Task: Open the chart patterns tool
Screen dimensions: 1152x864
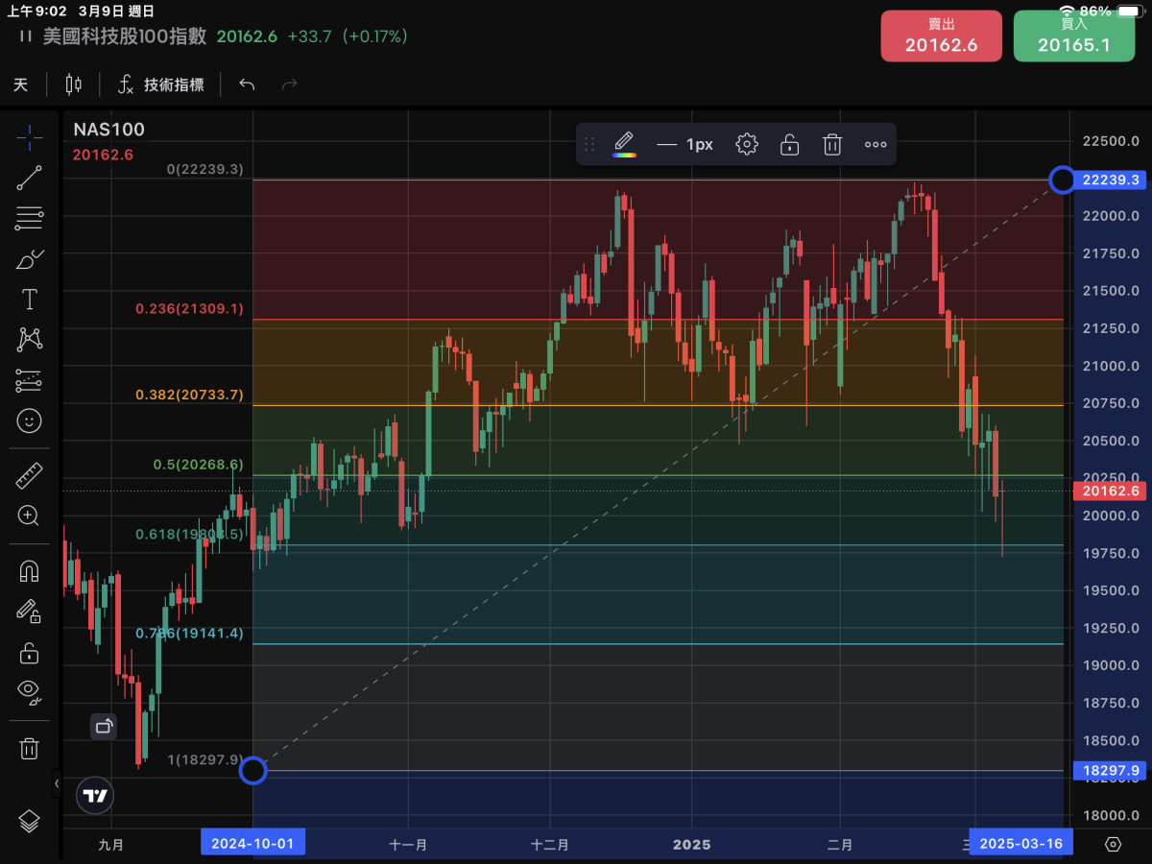Action: tap(29, 339)
